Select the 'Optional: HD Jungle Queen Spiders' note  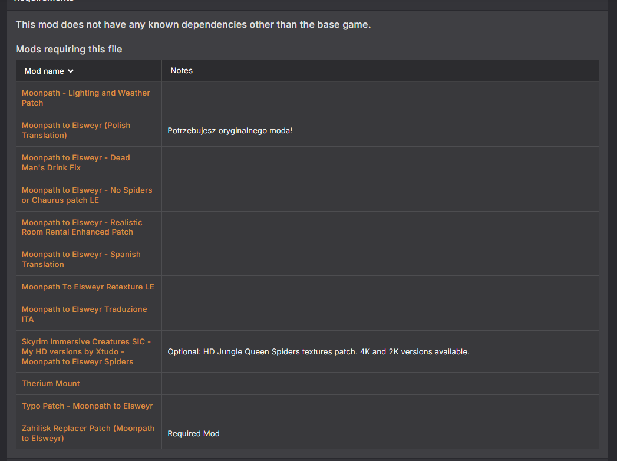click(x=318, y=351)
